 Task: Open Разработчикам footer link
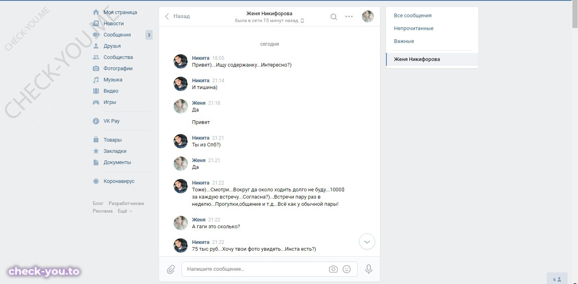[x=126, y=203]
